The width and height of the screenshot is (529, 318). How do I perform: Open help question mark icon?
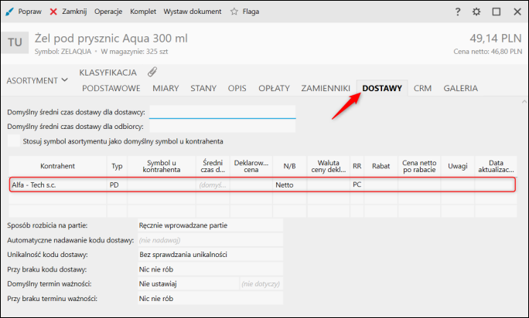458,12
